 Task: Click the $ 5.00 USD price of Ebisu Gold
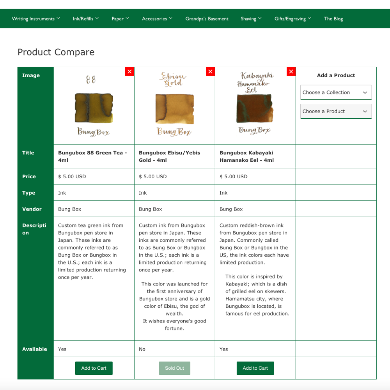click(153, 176)
